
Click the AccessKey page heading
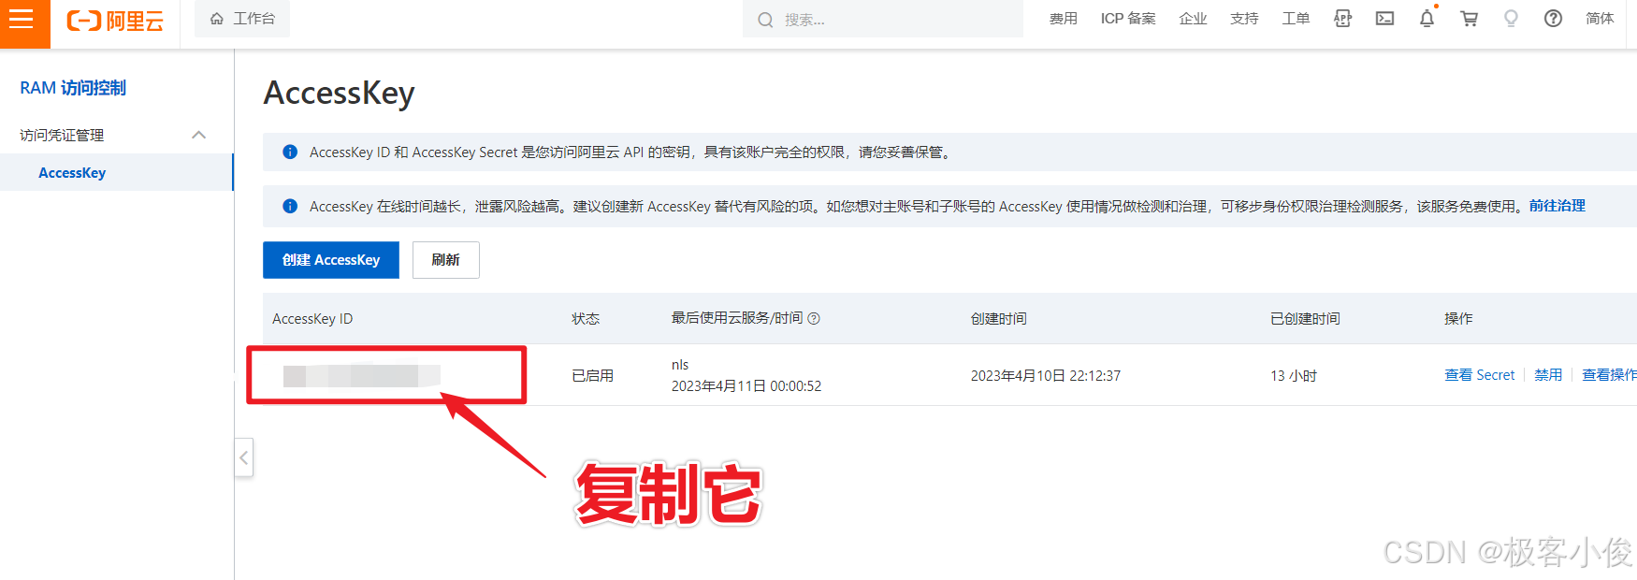click(x=339, y=94)
